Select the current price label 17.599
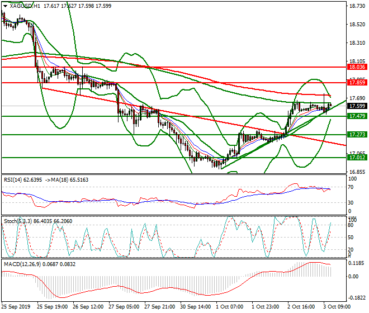 pyautogui.click(x=357, y=106)
